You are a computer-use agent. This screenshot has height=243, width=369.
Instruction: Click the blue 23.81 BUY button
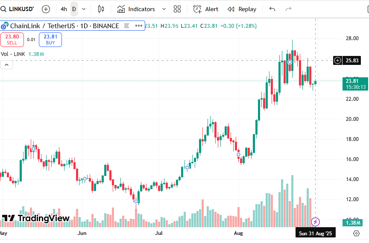pyautogui.click(x=50, y=40)
